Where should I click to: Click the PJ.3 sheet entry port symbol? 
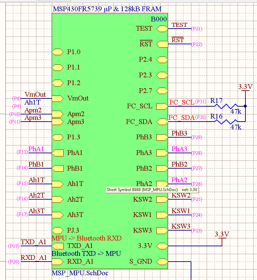[58, 230]
